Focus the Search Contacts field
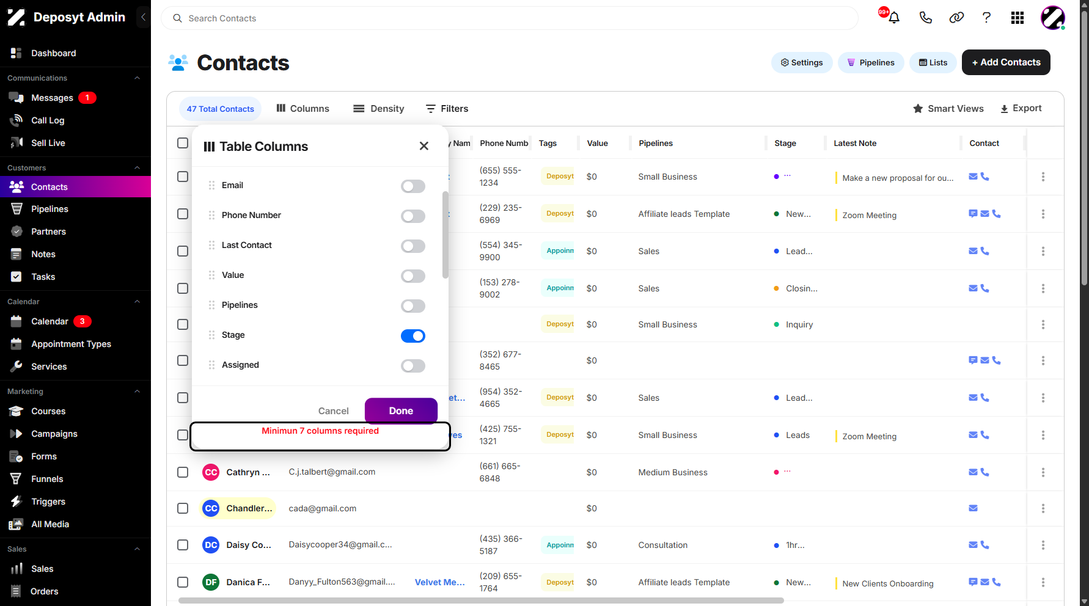Image resolution: width=1089 pixels, height=606 pixels. [510, 18]
